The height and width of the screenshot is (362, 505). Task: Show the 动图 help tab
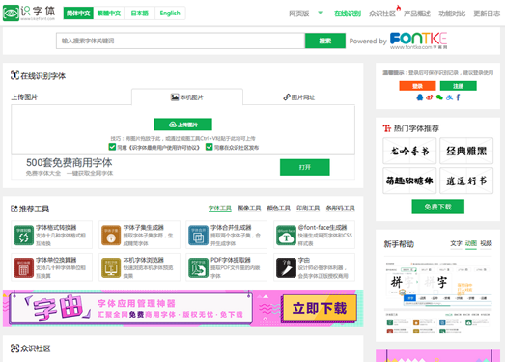pyautogui.click(x=471, y=243)
